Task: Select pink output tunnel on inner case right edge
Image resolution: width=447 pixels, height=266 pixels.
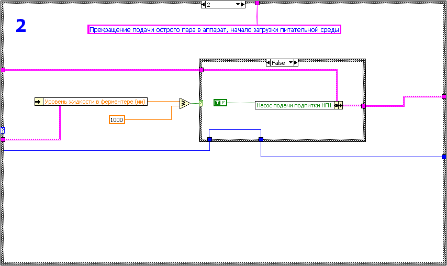Action: (x=363, y=106)
